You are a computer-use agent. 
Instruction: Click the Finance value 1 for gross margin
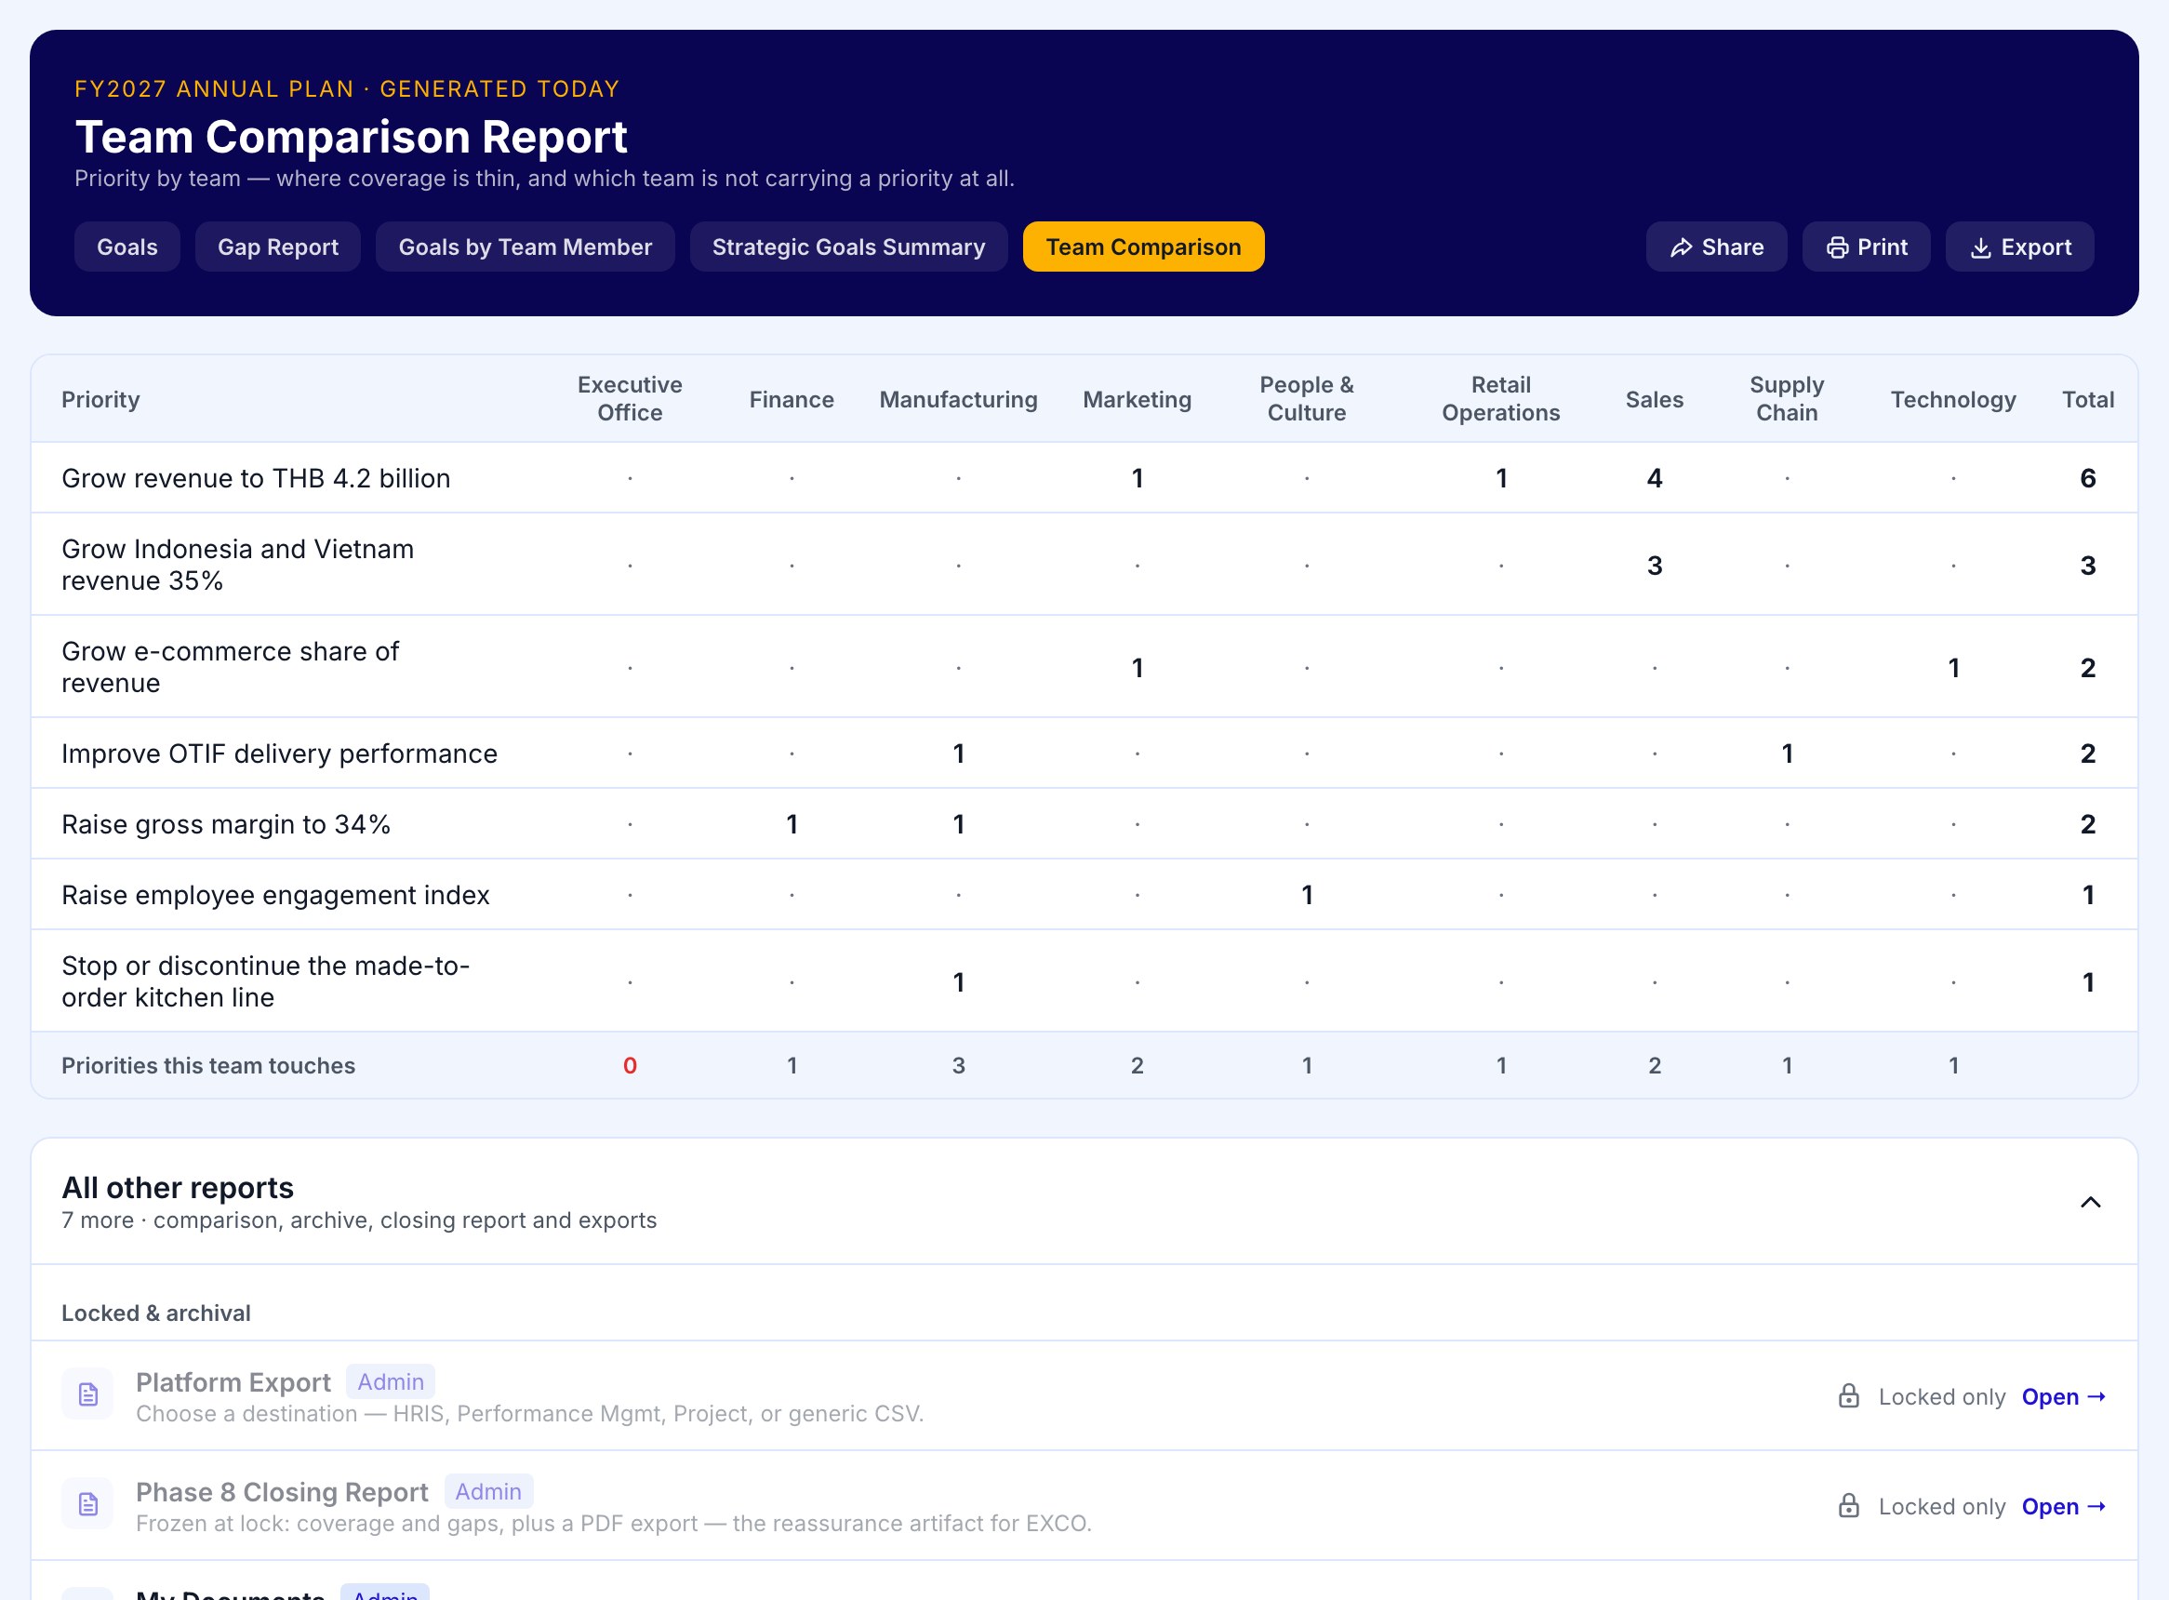(792, 824)
